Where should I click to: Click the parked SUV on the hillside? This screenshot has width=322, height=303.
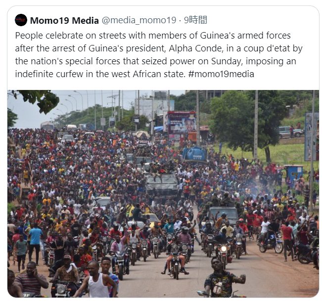[290, 132]
